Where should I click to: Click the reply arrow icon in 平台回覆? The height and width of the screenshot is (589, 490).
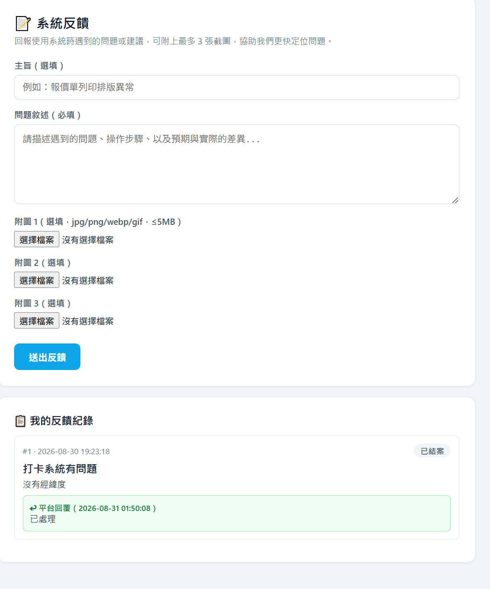33,508
